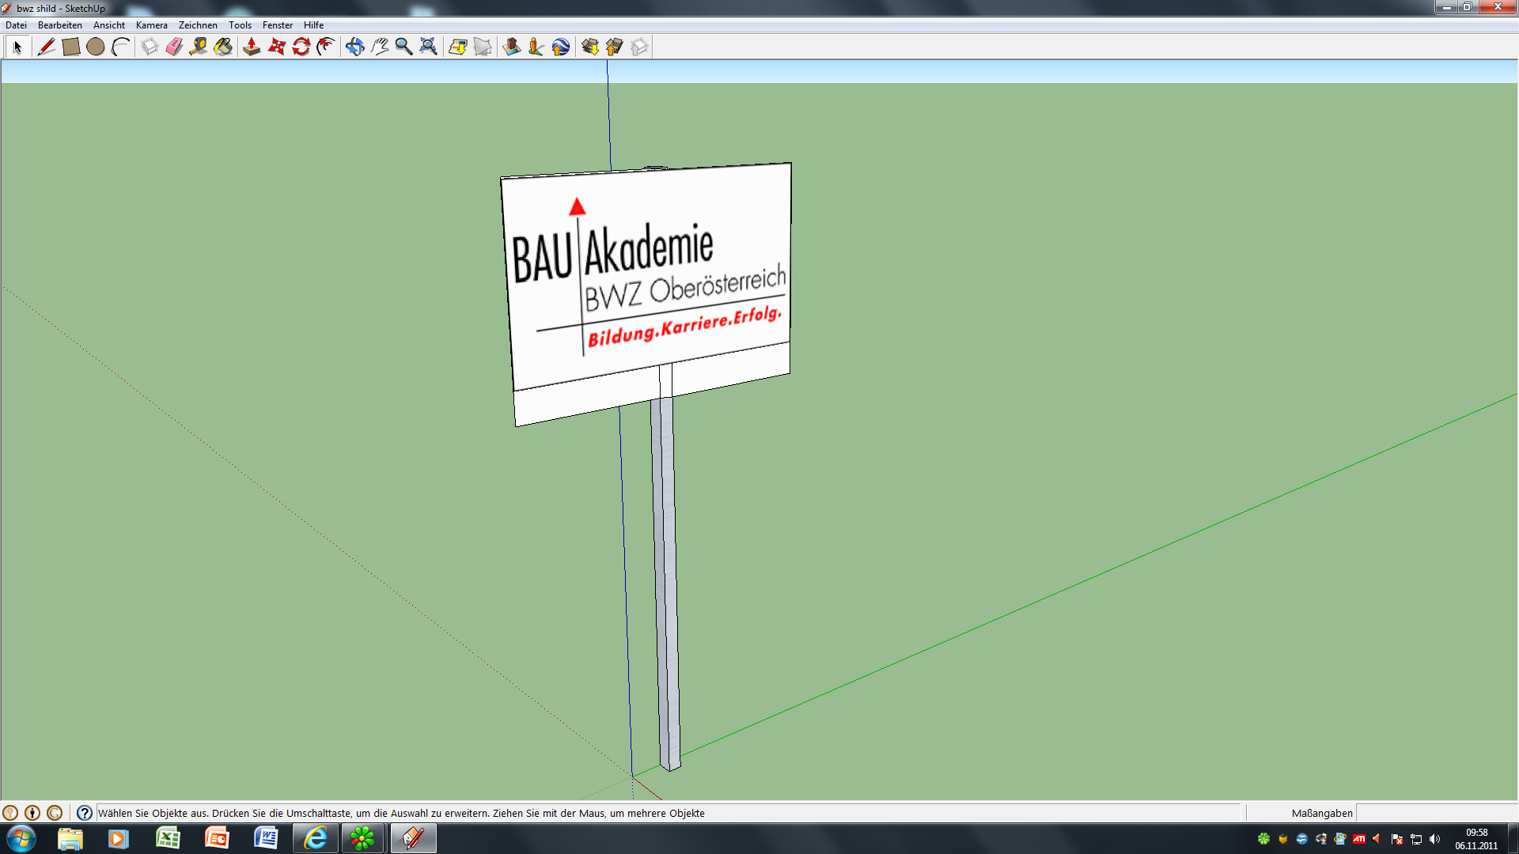Pick the Rectangle drawing tool
Screen dimensions: 1519x854
(71, 47)
